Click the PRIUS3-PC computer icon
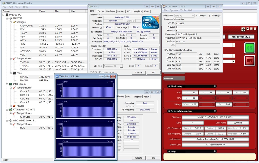The height and width of the screenshot is (163, 259). pyautogui.click(x=7, y=15)
